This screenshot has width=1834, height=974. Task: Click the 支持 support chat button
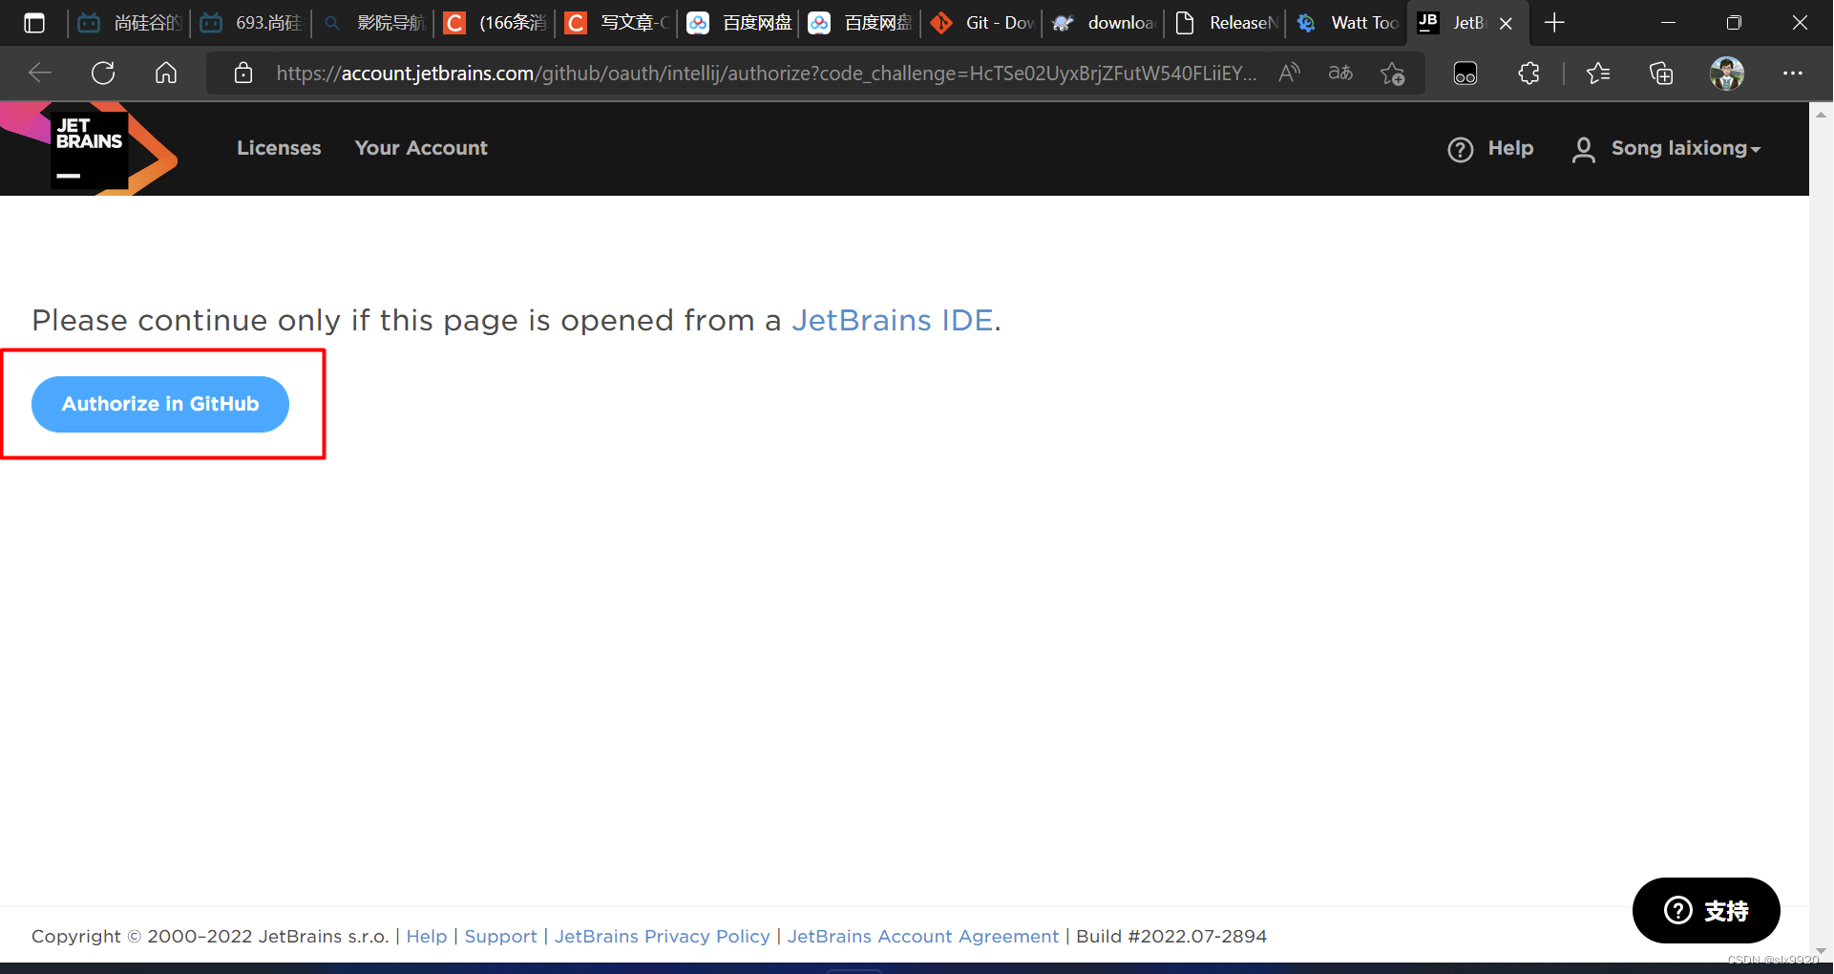pyautogui.click(x=1706, y=910)
